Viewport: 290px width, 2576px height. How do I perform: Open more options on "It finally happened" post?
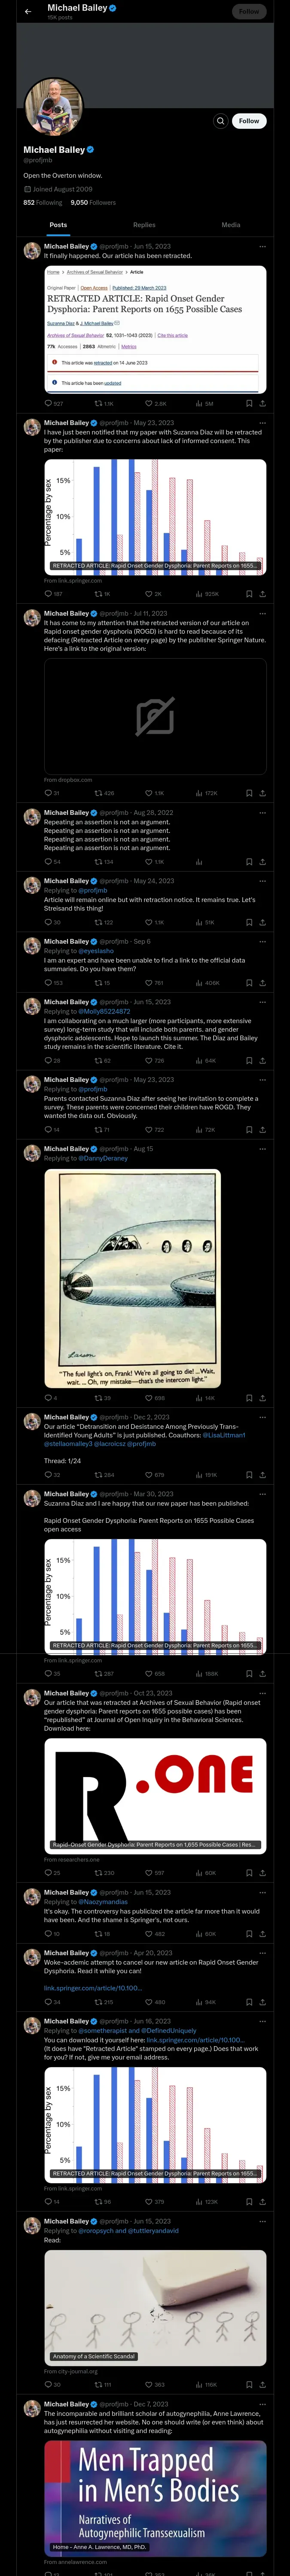coord(263,246)
